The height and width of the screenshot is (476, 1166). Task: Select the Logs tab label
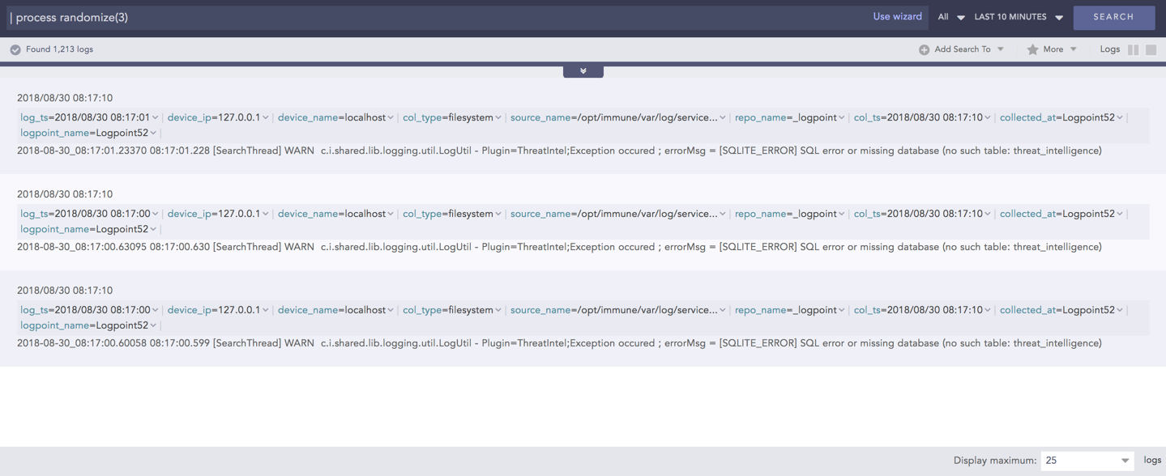[x=1109, y=49]
